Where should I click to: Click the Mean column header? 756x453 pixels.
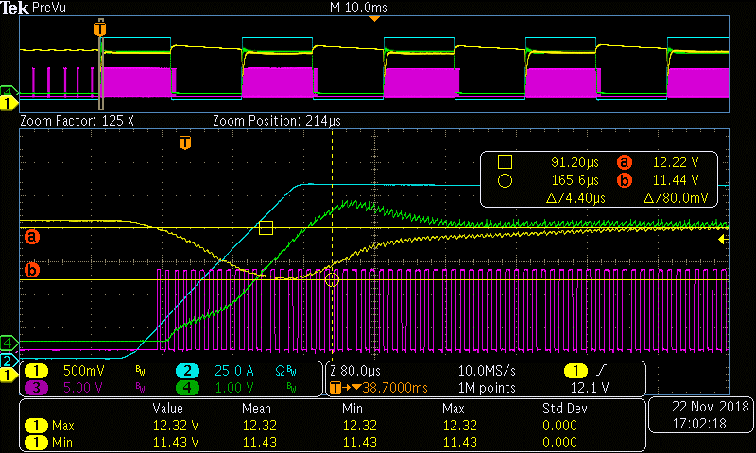tap(256, 409)
